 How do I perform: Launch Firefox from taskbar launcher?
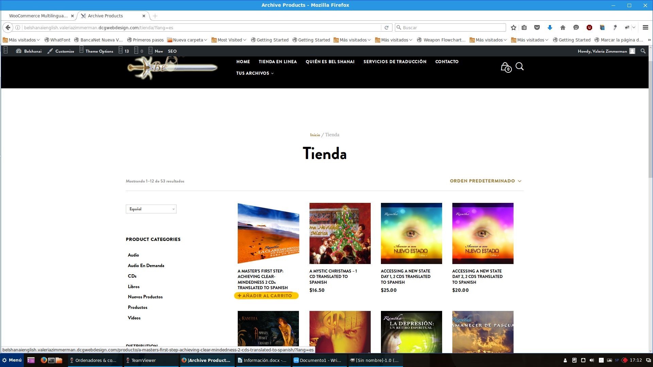[44, 360]
